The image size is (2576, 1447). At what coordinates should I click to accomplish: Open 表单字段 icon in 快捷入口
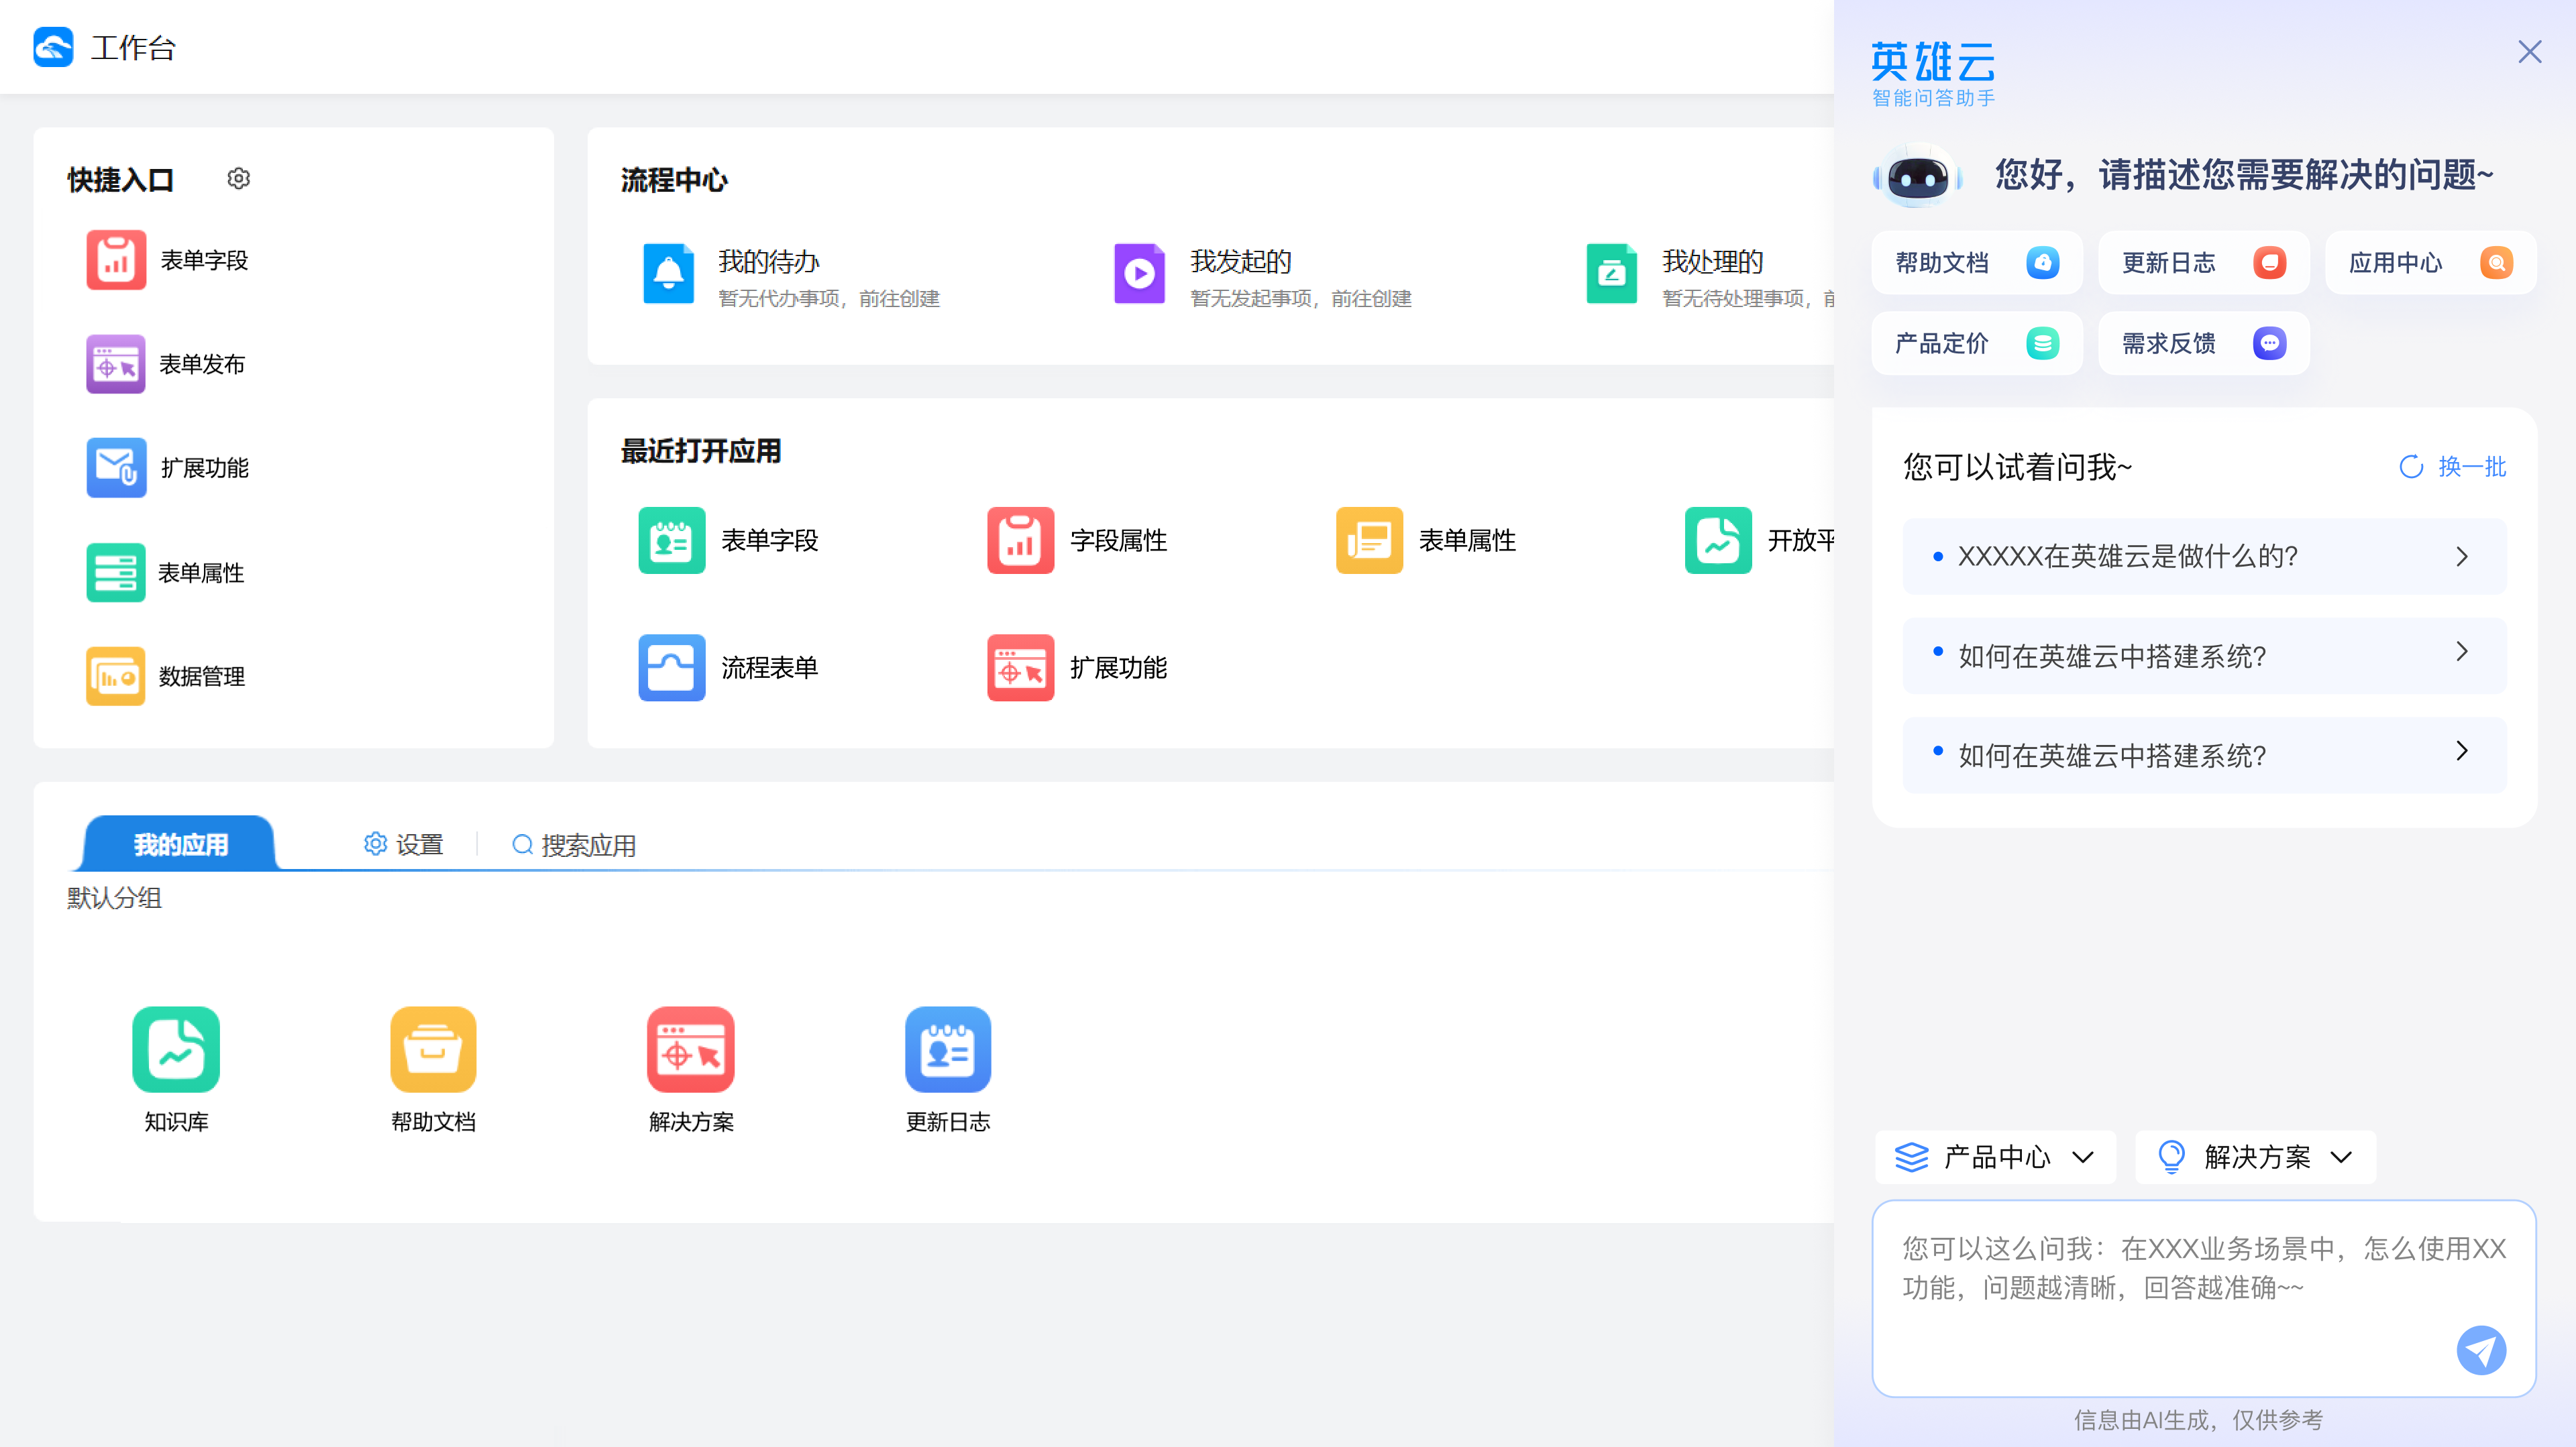(116, 259)
